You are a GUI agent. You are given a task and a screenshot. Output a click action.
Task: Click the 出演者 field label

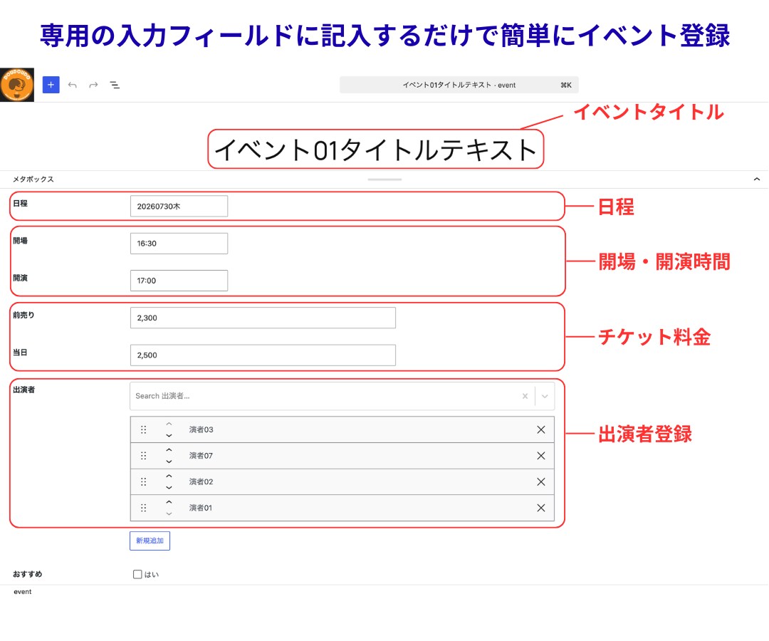(23, 390)
